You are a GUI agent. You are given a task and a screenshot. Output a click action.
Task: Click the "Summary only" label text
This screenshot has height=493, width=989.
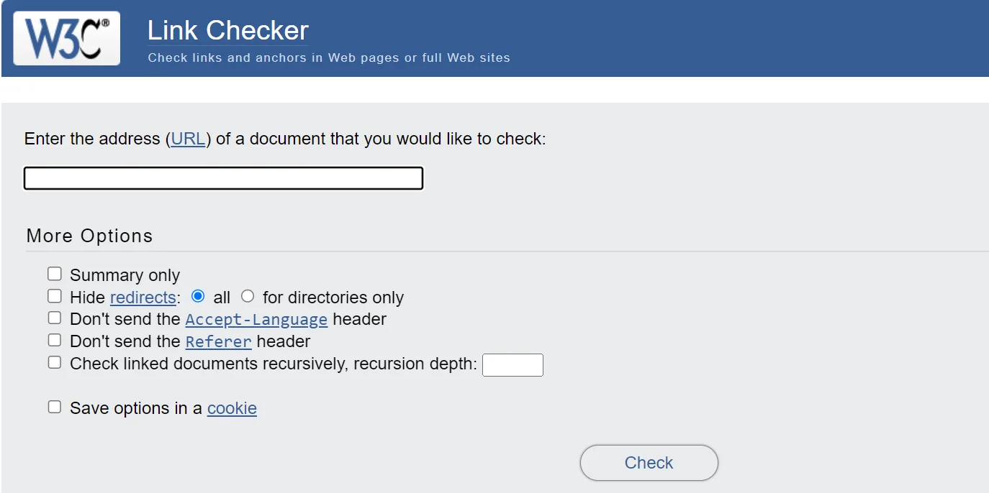click(125, 275)
